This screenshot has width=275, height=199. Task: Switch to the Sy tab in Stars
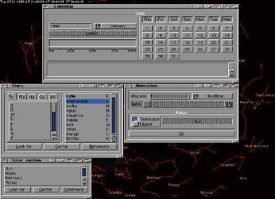point(12,97)
